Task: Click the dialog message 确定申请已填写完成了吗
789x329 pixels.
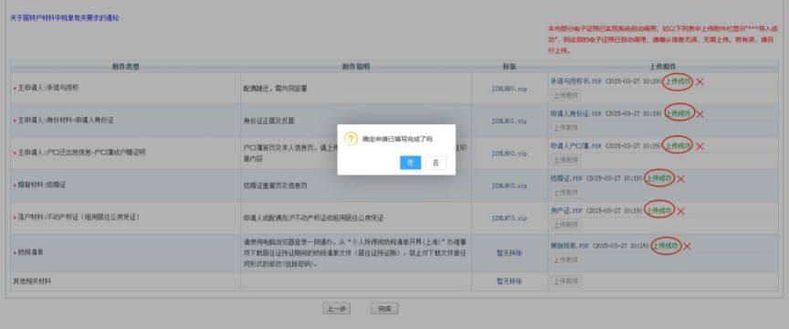Action: pos(397,140)
